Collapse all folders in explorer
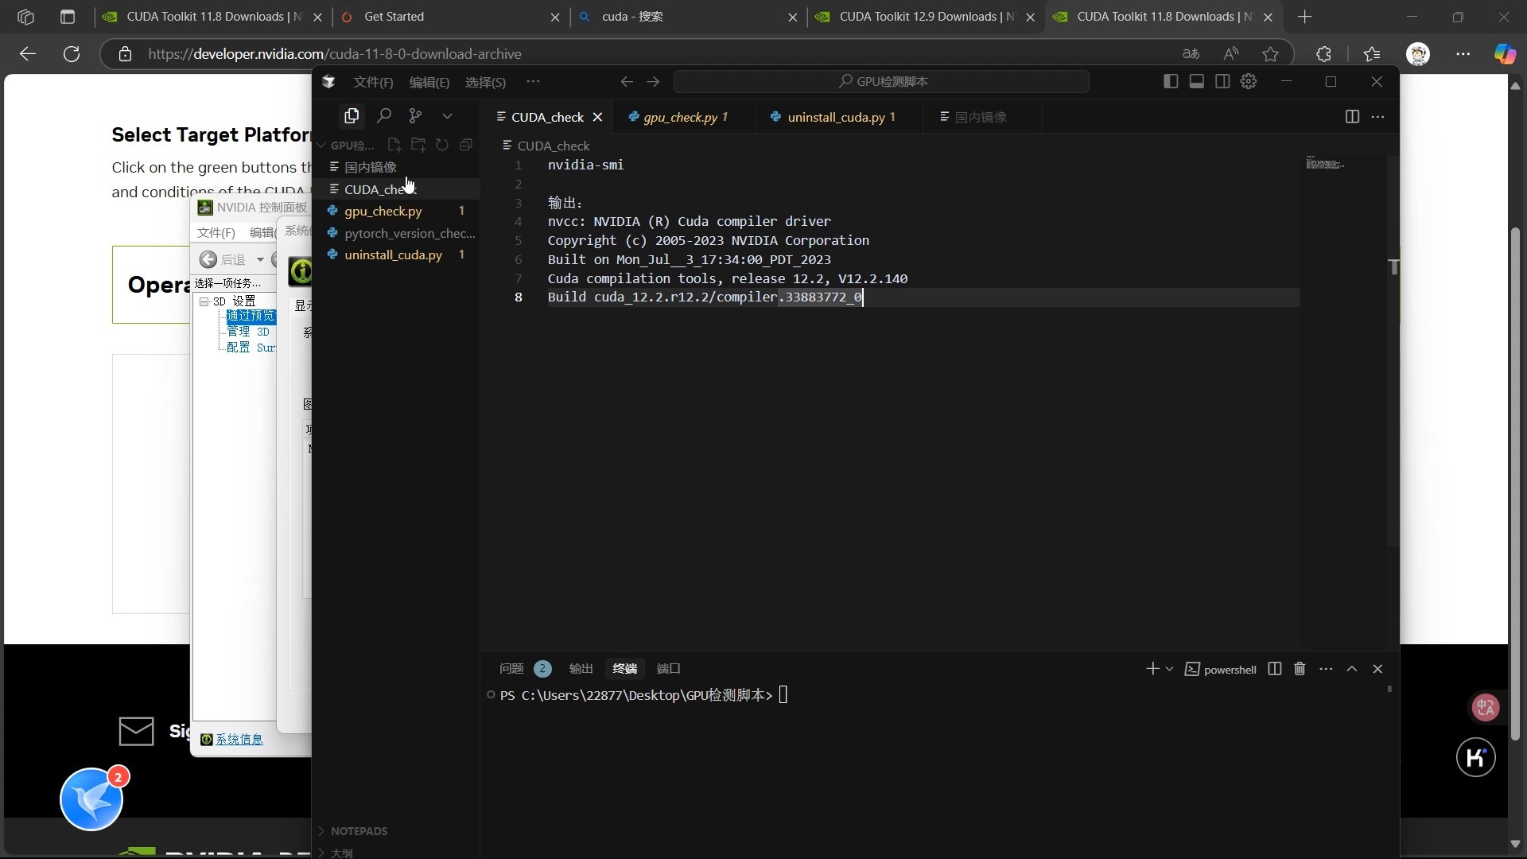 click(x=466, y=145)
